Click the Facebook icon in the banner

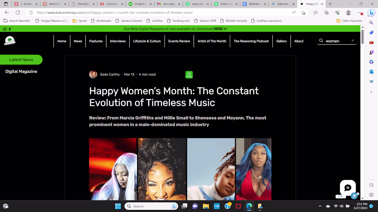click(x=9, y=29)
